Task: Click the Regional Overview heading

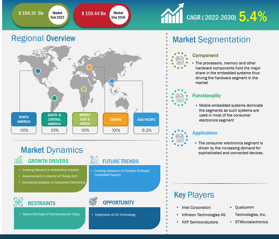Action: (x=43, y=38)
